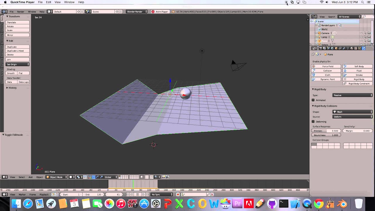Open the Texture properties tab icon
The height and width of the screenshot is (211, 375).
tap(356, 48)
